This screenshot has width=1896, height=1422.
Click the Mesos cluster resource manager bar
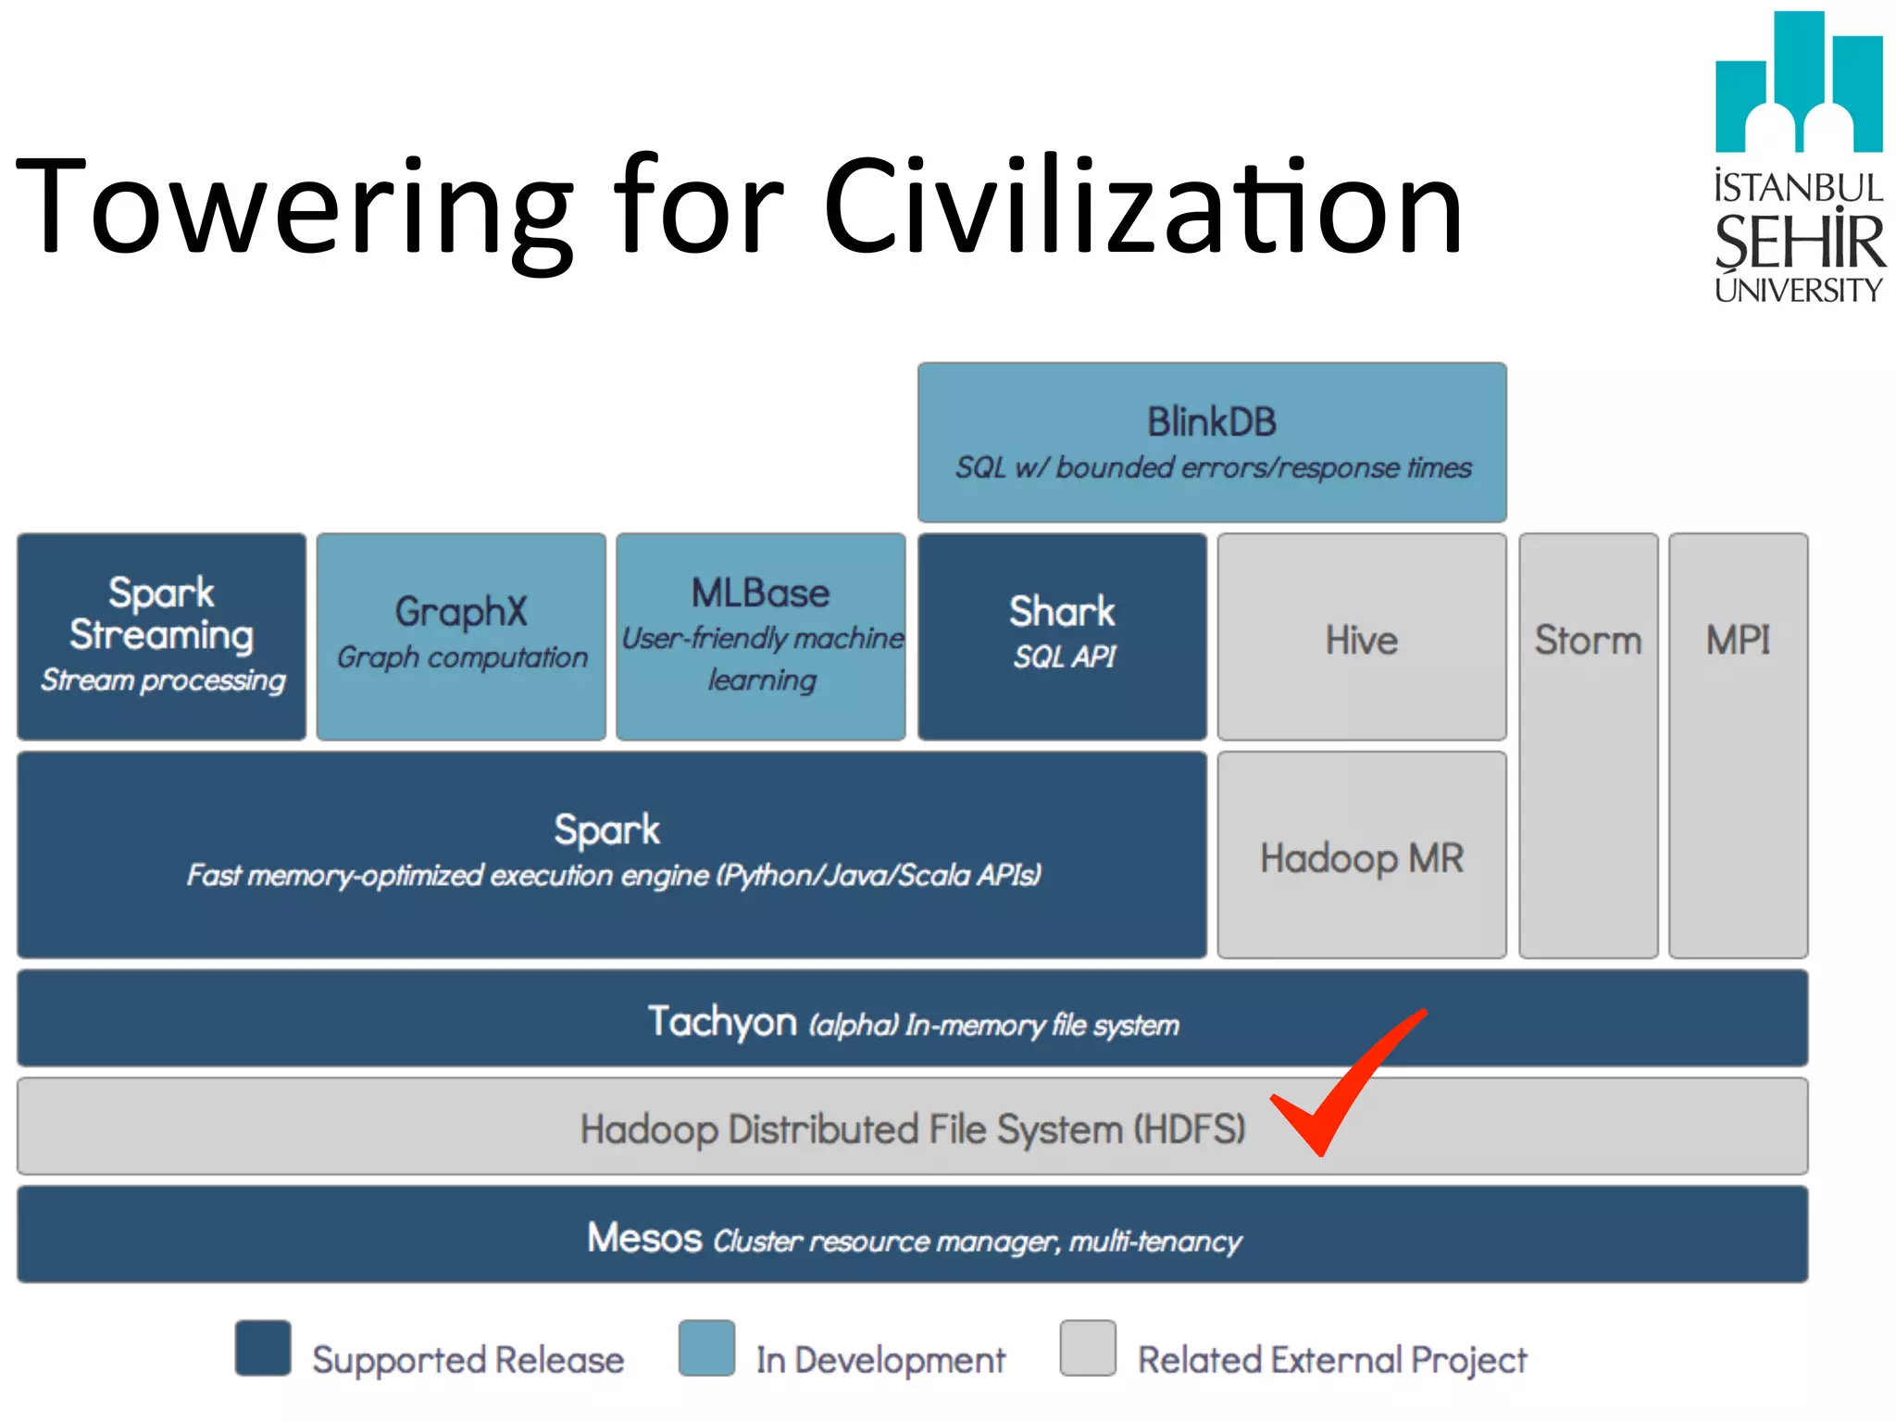tap(912, 1235)
